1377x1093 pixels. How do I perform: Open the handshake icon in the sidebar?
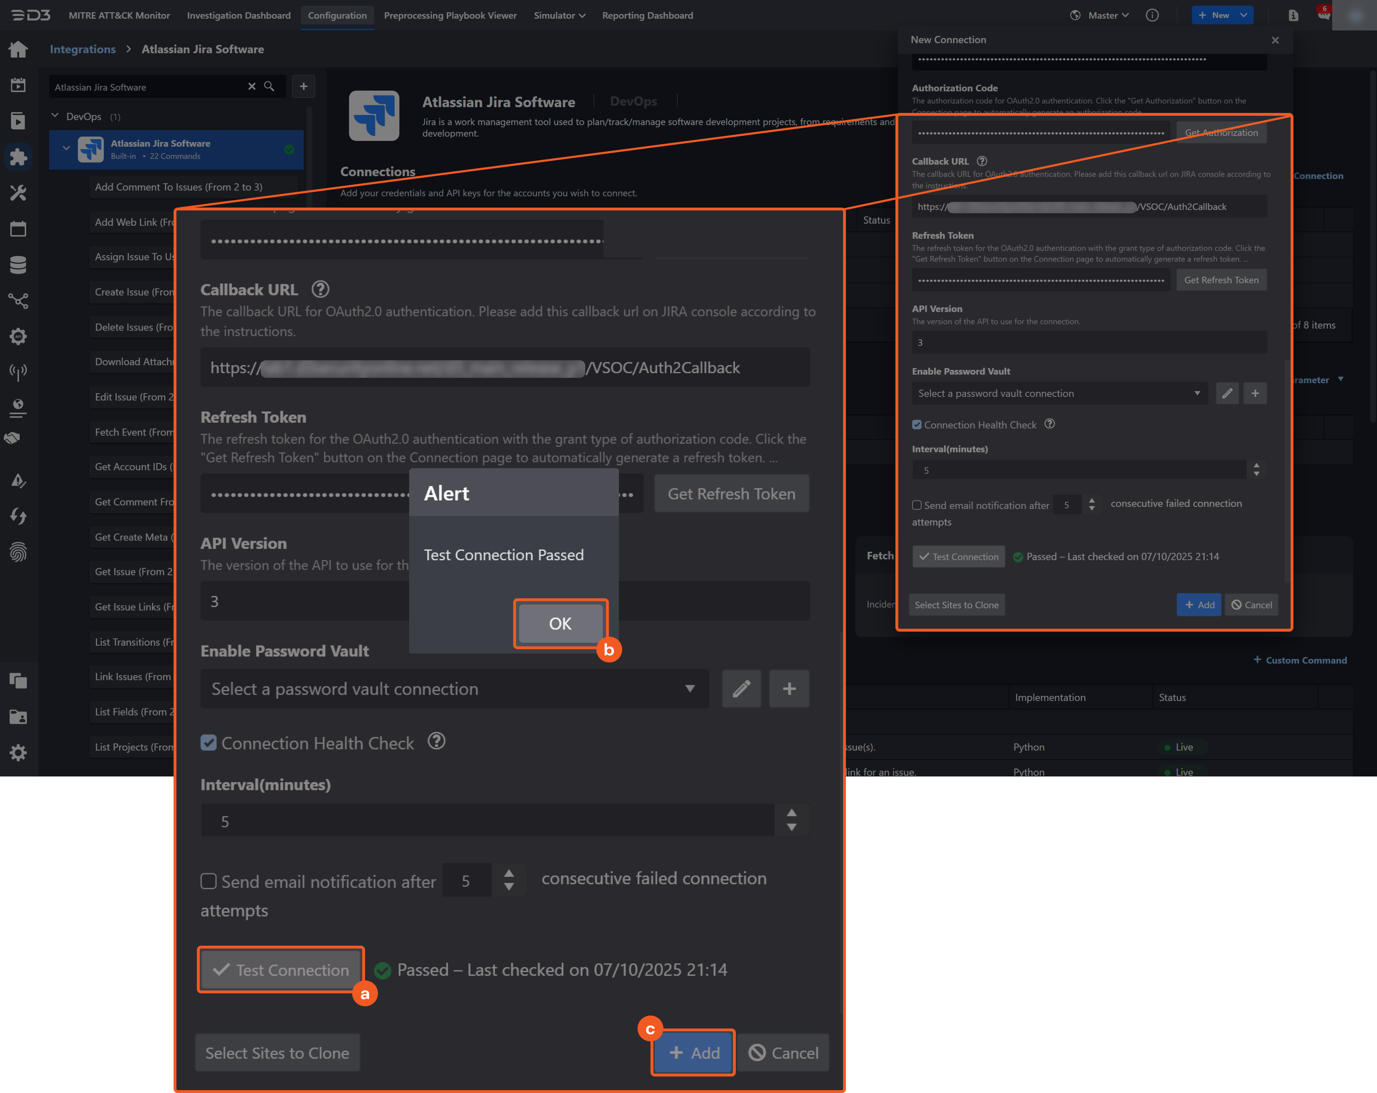(18, 438)
